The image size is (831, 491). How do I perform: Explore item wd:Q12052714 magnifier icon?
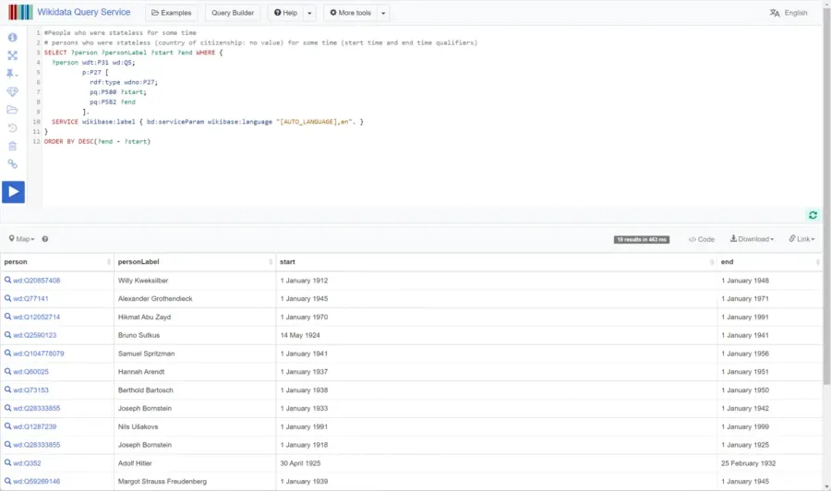click(7, 317)
